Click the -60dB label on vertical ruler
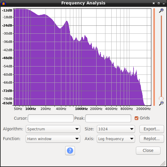Screen dimensions: 167x167 (7, 74)
